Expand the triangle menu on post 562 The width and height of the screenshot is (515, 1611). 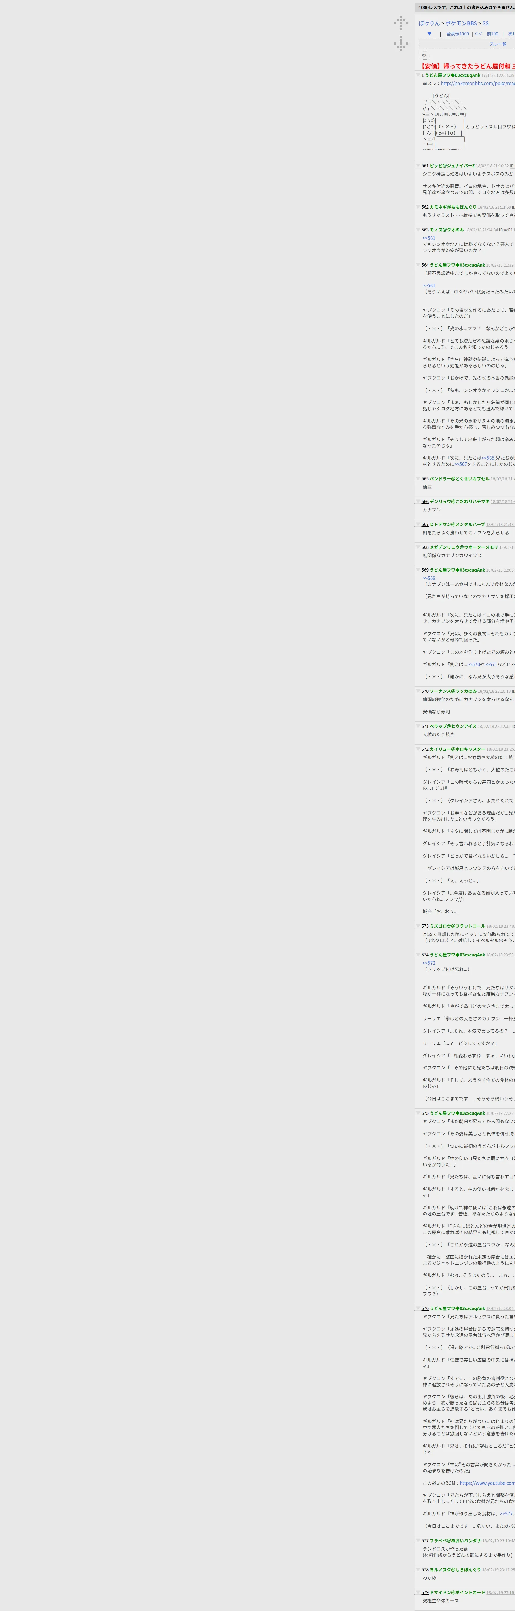(x=419, y=207)
